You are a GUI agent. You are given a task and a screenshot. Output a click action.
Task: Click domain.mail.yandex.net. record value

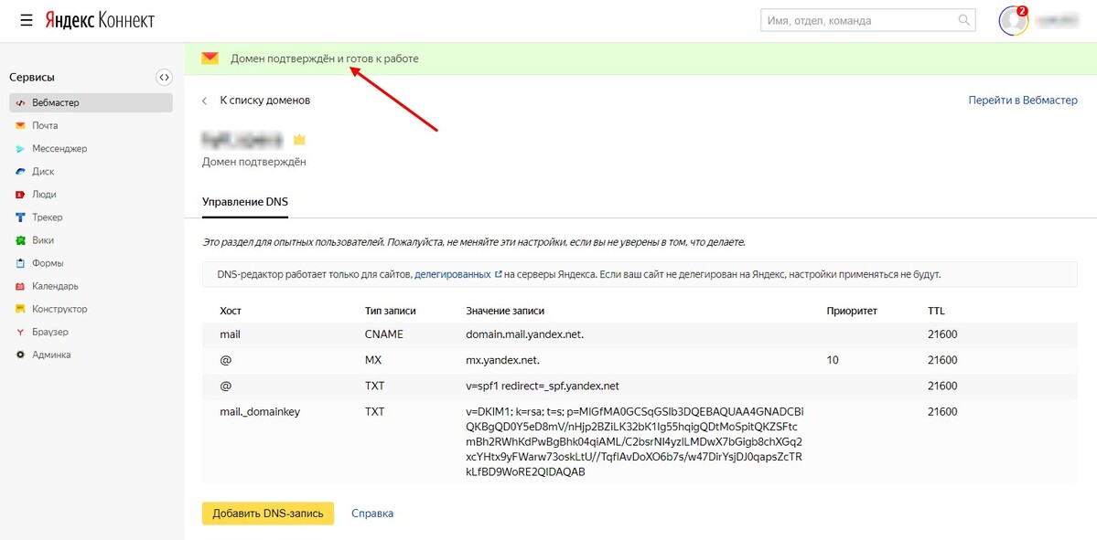pyautogui.click(x=525, y=334)
